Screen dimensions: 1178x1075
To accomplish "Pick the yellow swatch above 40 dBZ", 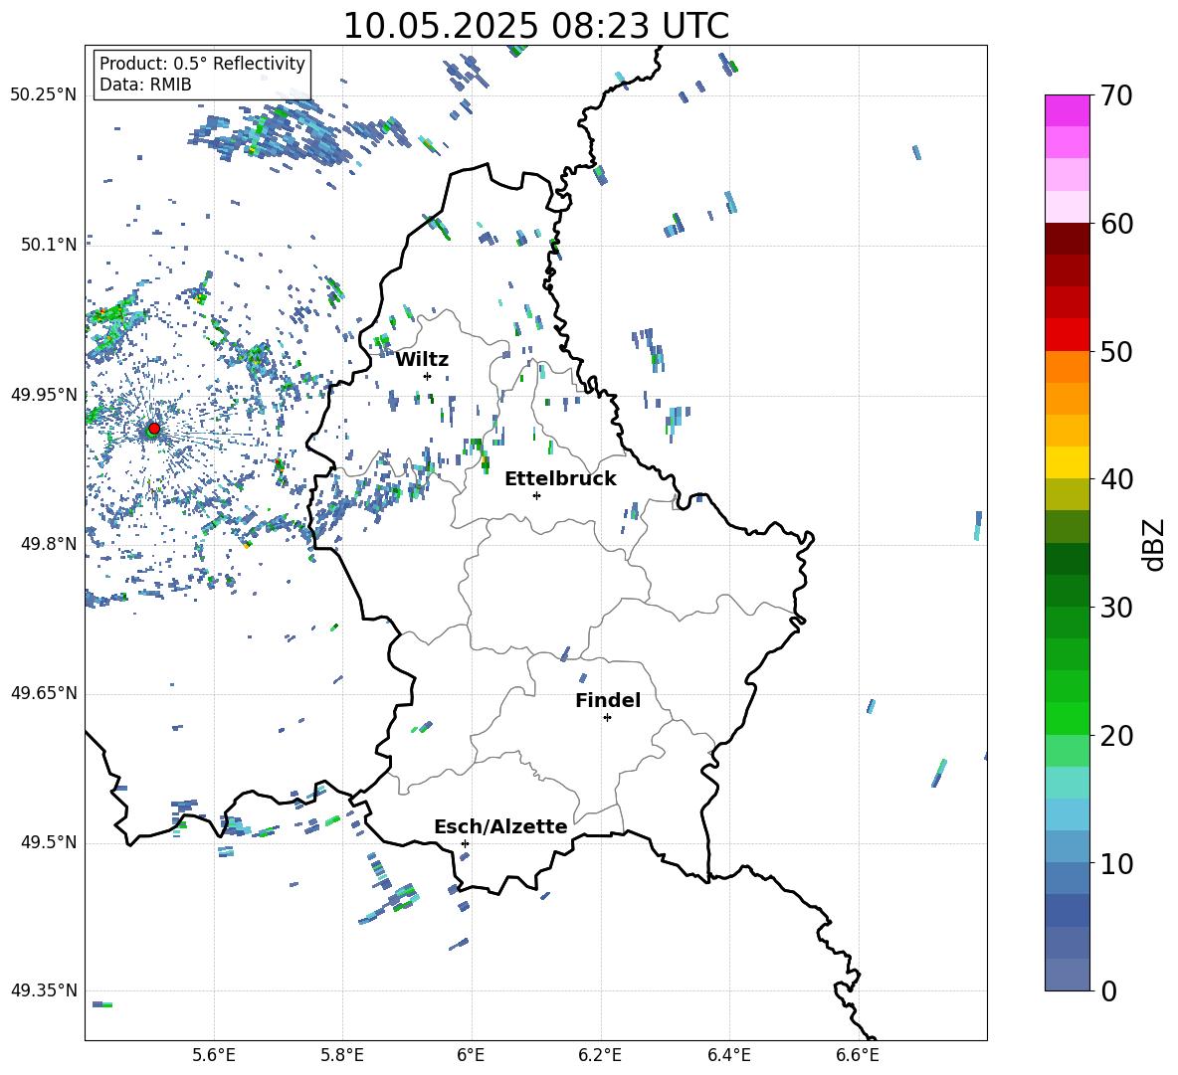I will pyautogui.click(x=1068, y=463).
